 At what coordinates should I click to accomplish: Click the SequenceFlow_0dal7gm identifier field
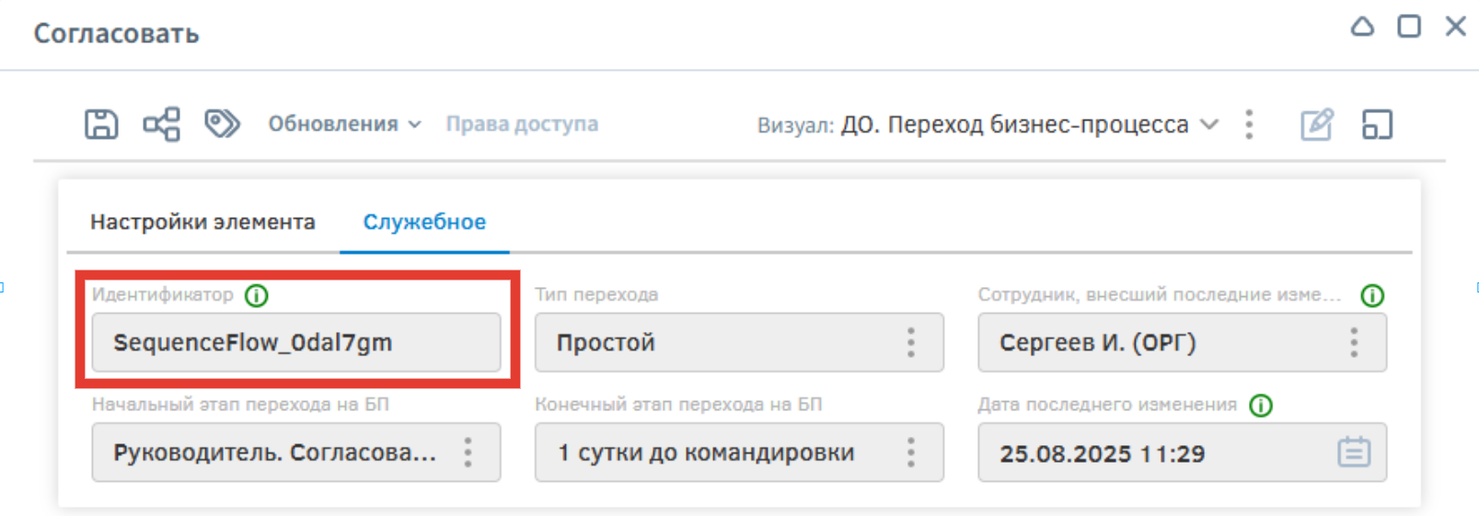[x=296, y=342]
